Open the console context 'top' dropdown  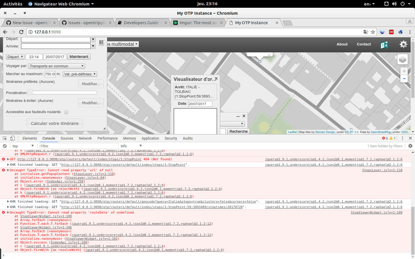23,146
